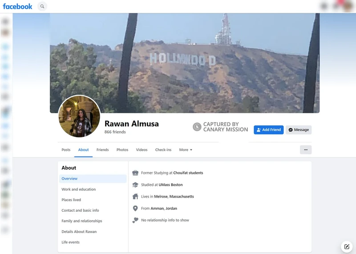
Task: Click the 866 friends count
Action: pos(115,132)
